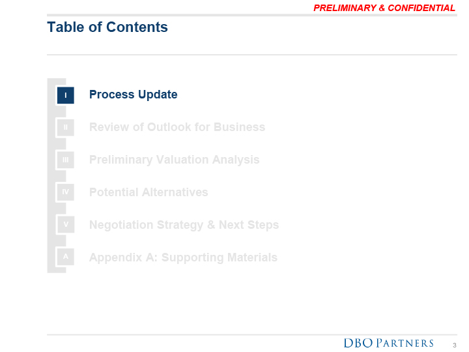Click the section V number box
The image size is (469, 352).
[x=65, y=226]
